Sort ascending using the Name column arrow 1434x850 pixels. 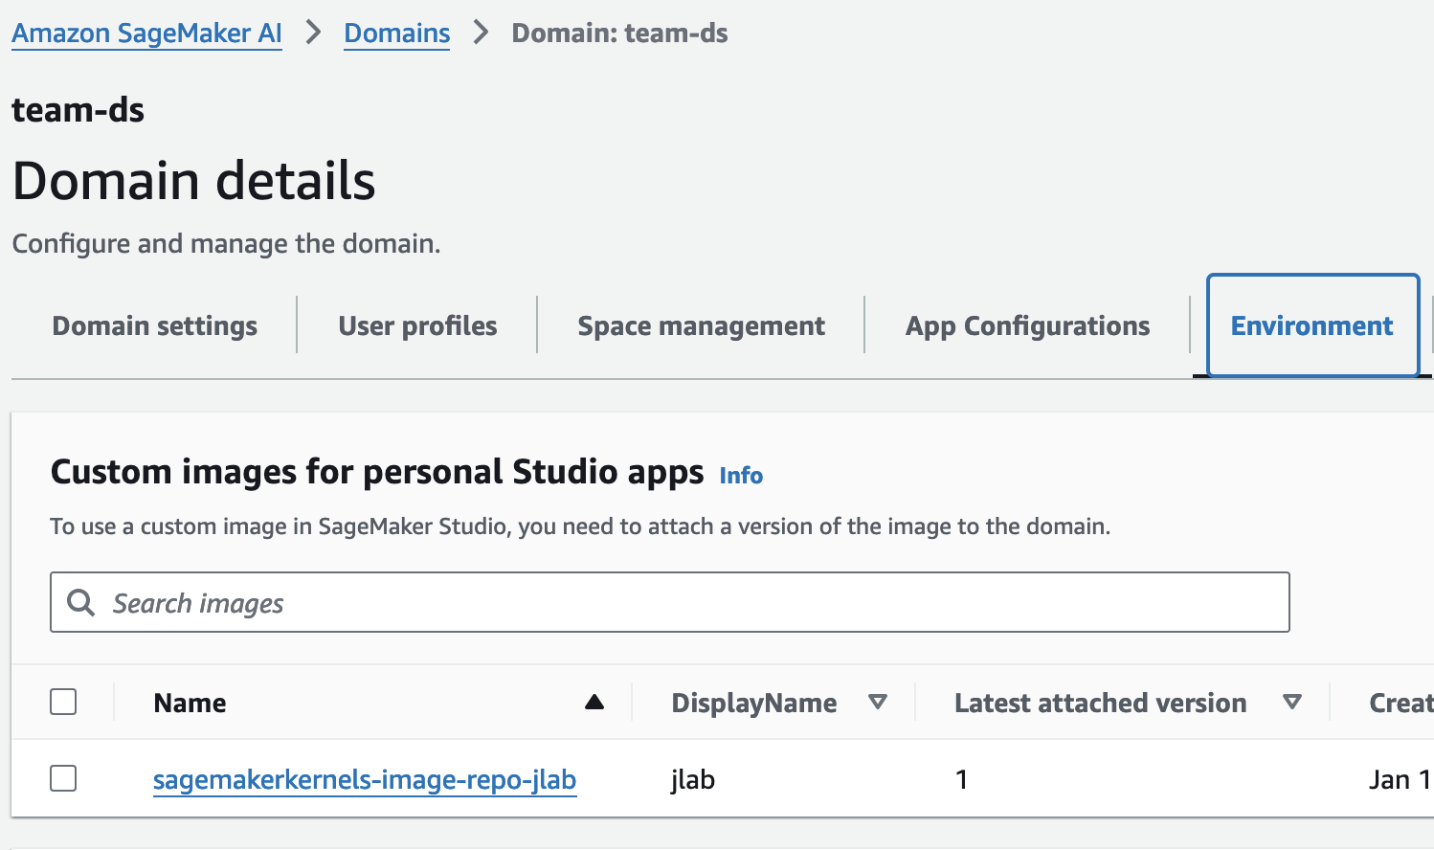click(x=594, y=703)
